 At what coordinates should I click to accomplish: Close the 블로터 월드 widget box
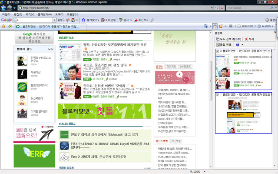coord(52,49)
